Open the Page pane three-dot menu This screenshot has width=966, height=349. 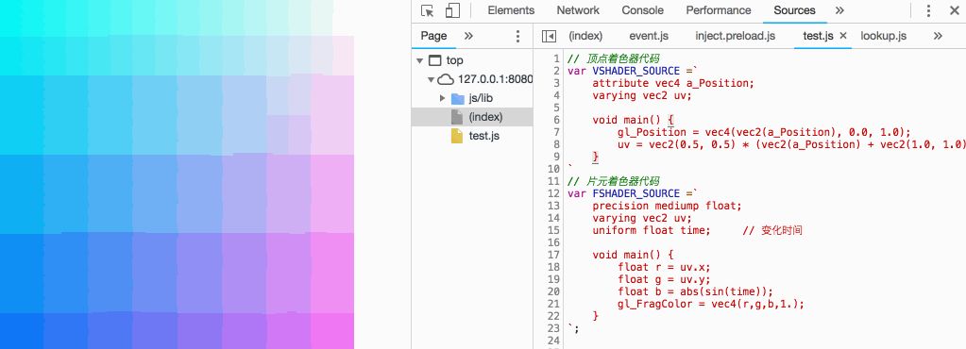click(517, 37)
